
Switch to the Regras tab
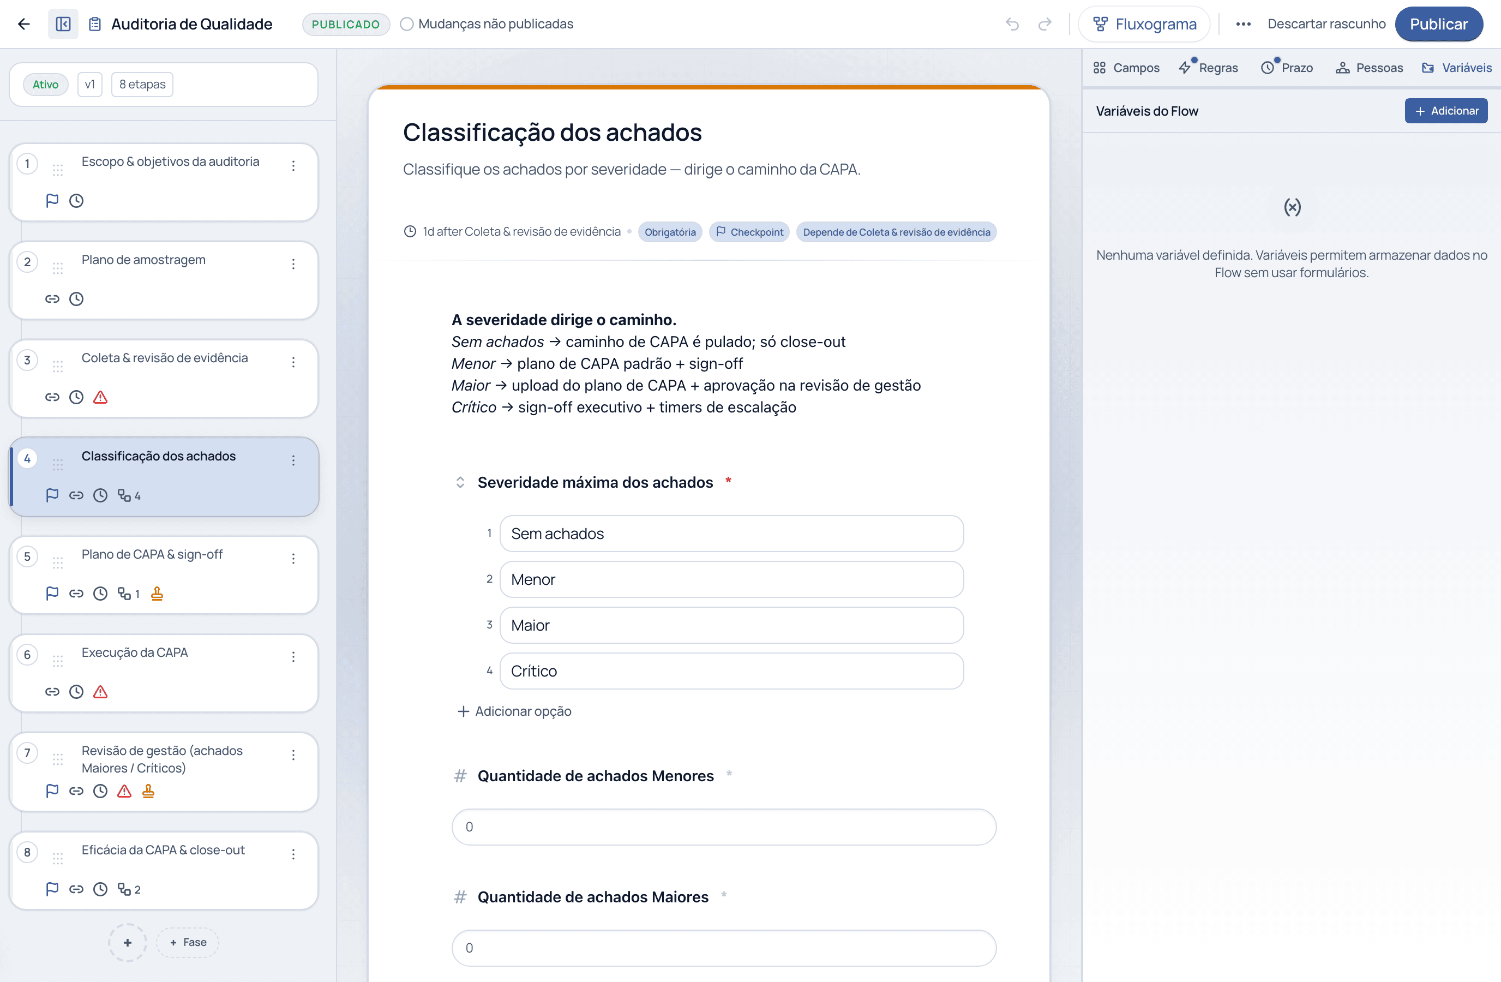[1208, 68]
